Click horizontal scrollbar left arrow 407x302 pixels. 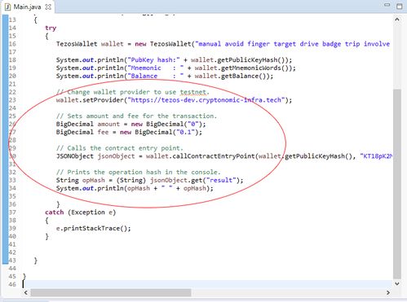[x=26, y=292]
